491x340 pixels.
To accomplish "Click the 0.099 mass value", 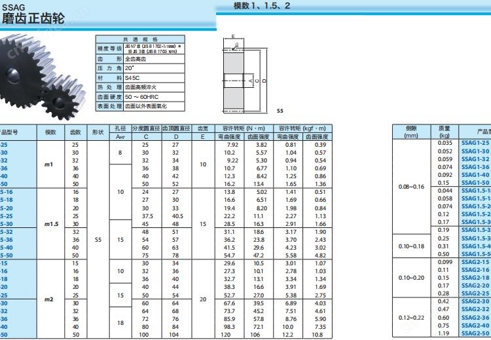I will point(445,261).
